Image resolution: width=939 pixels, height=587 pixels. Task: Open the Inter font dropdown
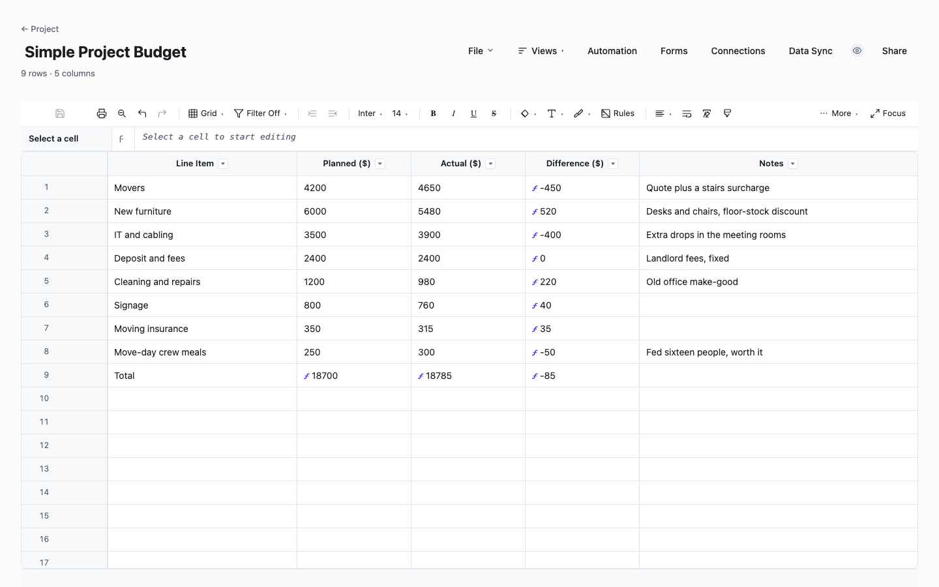click(x=370, y=113)
